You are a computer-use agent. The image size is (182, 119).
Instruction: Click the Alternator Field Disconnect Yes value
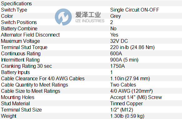114,35
